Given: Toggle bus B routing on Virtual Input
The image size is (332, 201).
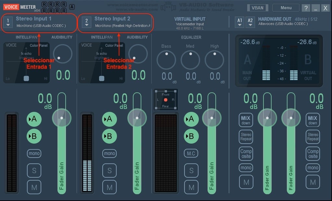Looking at the screenshot, I should (x=191, y=136).
